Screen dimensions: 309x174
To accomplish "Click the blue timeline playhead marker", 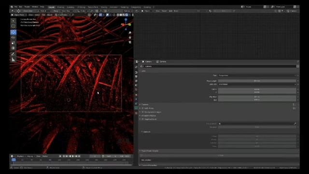I will 14,160.
